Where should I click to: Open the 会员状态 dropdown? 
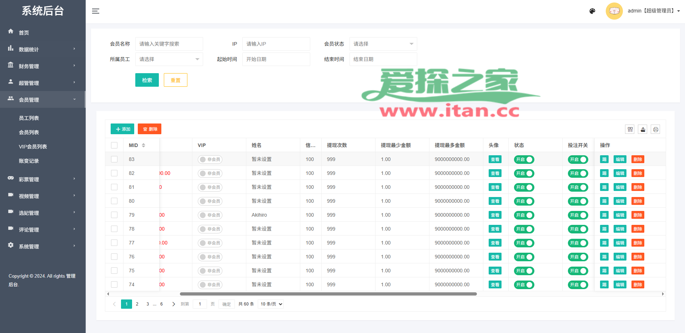[x=383, y=44]
